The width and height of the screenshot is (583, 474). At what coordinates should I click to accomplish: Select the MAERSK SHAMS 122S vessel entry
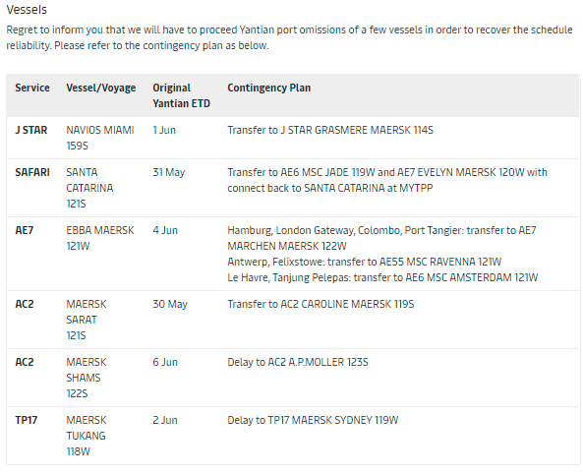pyautogui.click(x=87, y=378)
